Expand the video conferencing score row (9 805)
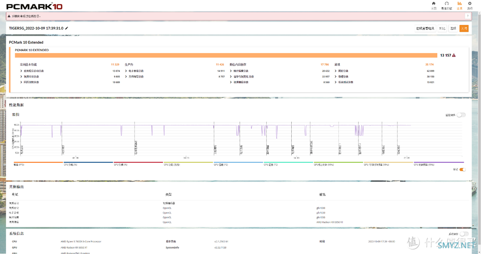Screen dimensions: 481x254 (x=70, y=77)
